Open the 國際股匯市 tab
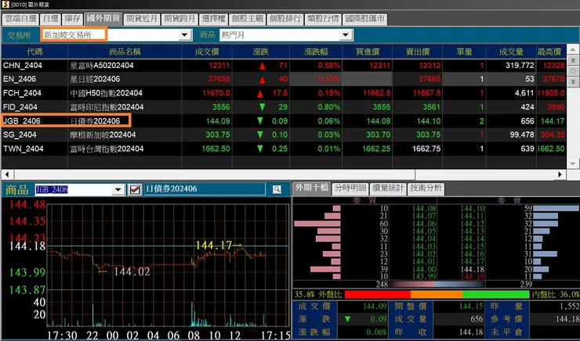 364,19
